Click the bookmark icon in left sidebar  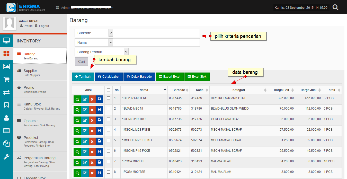click(x=6, y=105)
